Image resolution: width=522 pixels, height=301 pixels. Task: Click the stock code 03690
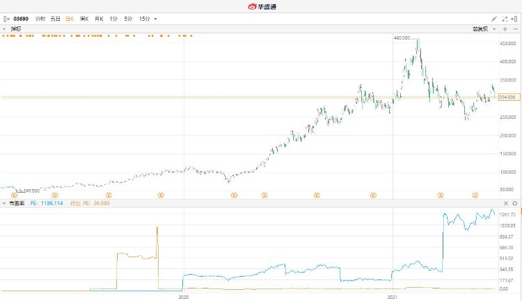21,19
